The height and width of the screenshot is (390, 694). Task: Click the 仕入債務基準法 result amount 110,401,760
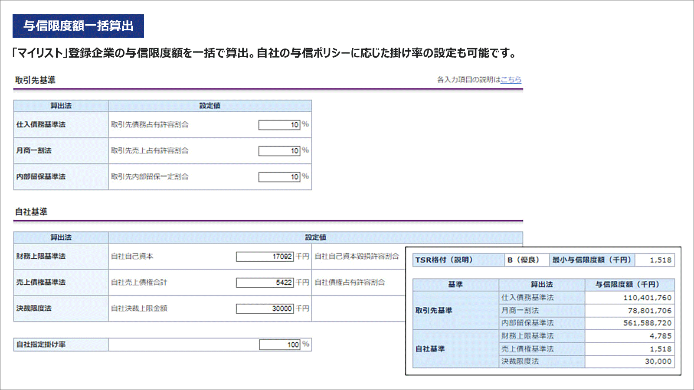(x=647, y=298)
